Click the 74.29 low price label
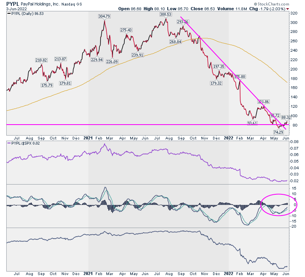This screenshot has width=305, height=277. [278, 132]
